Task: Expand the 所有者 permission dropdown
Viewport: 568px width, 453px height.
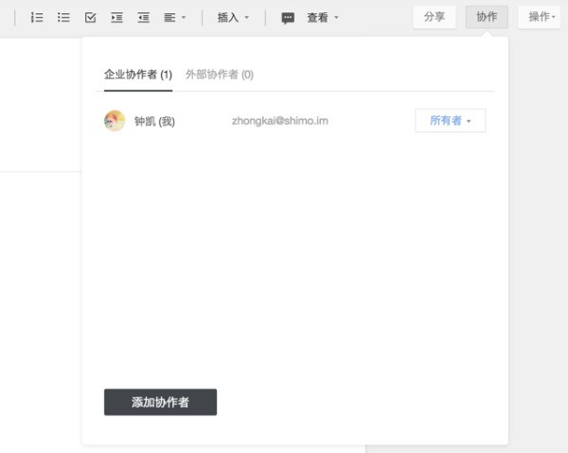Action: 450,121
